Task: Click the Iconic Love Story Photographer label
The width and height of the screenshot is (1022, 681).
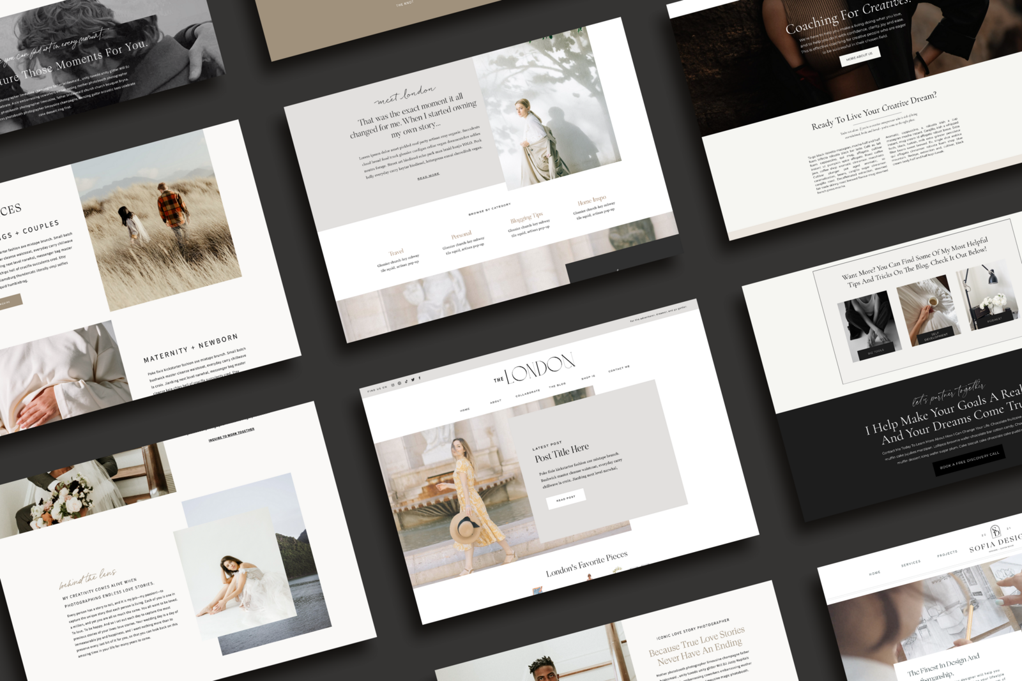Action: coord(692,629)
